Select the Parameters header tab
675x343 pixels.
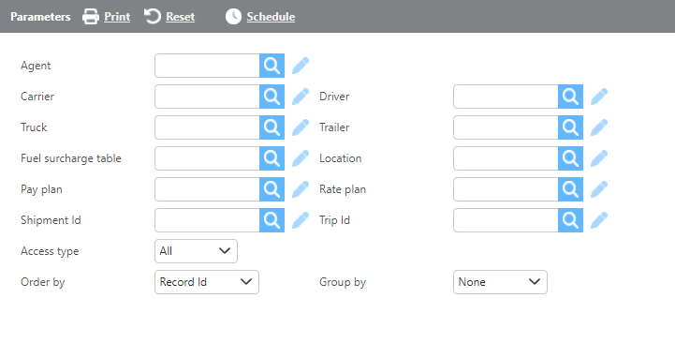(40, 16)
